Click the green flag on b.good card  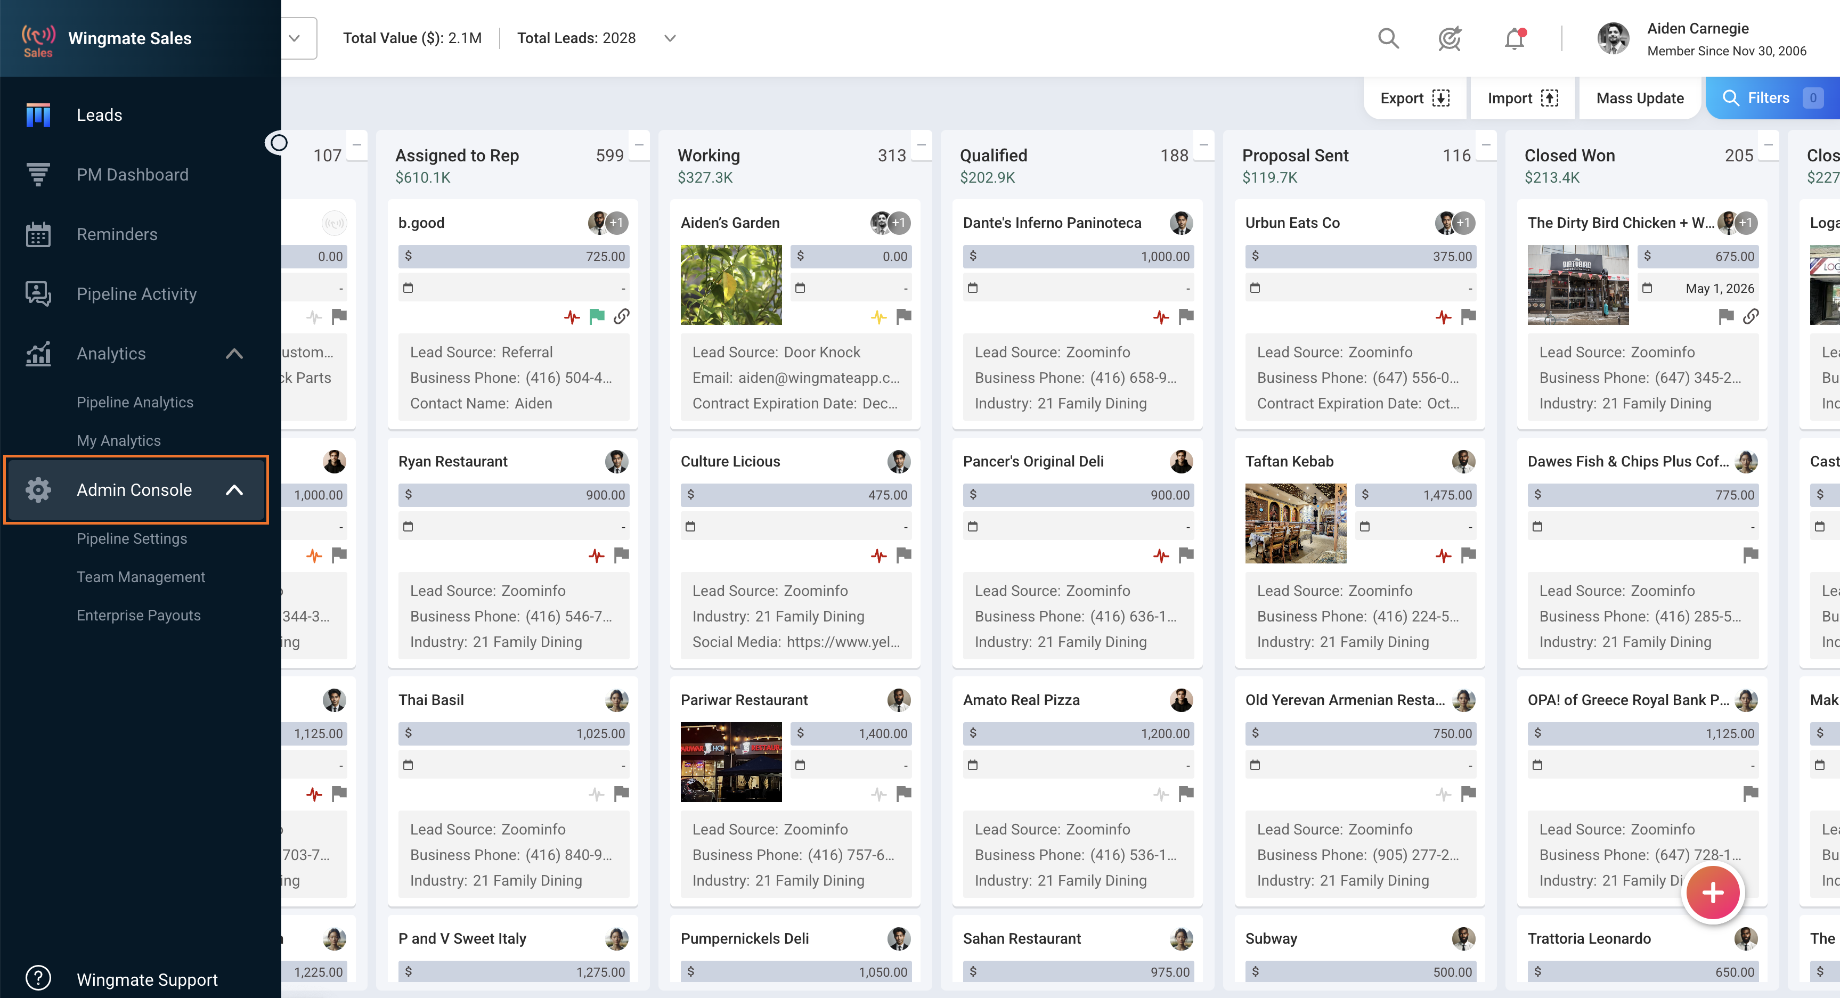click(597, 316)
